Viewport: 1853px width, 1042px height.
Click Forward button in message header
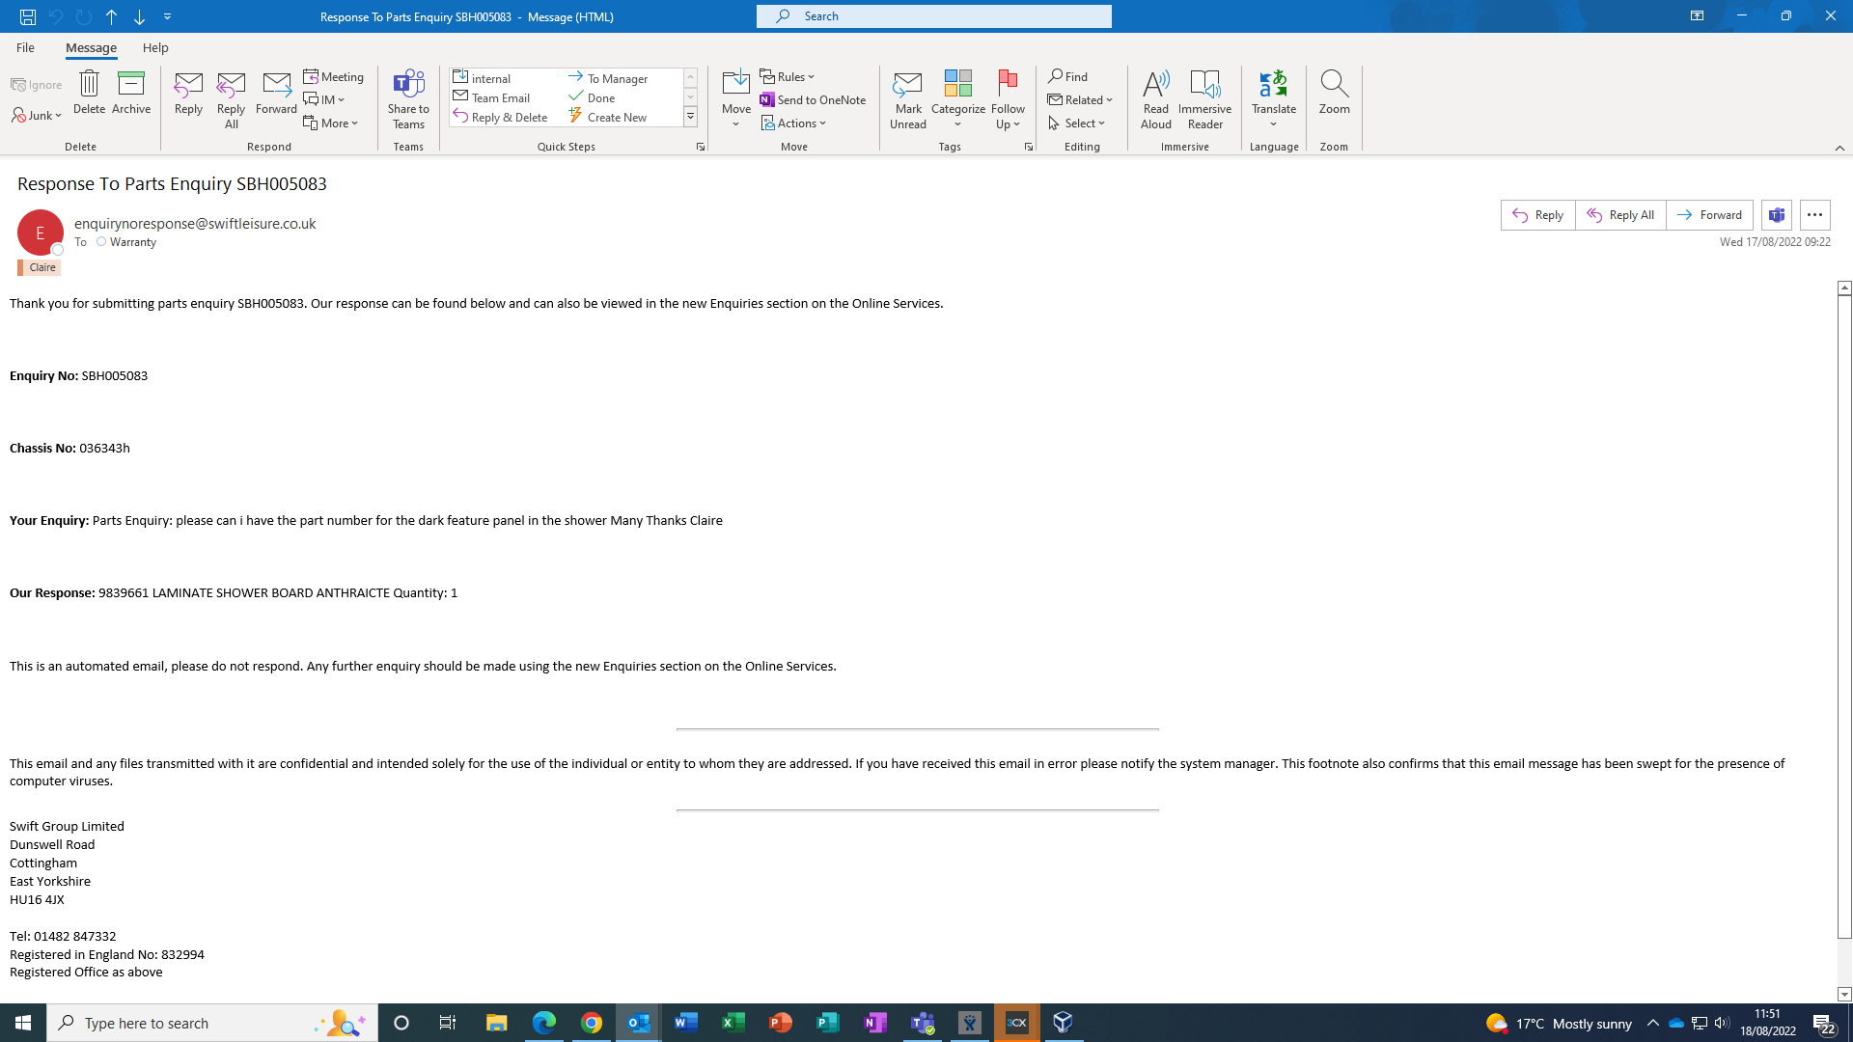1709,215
